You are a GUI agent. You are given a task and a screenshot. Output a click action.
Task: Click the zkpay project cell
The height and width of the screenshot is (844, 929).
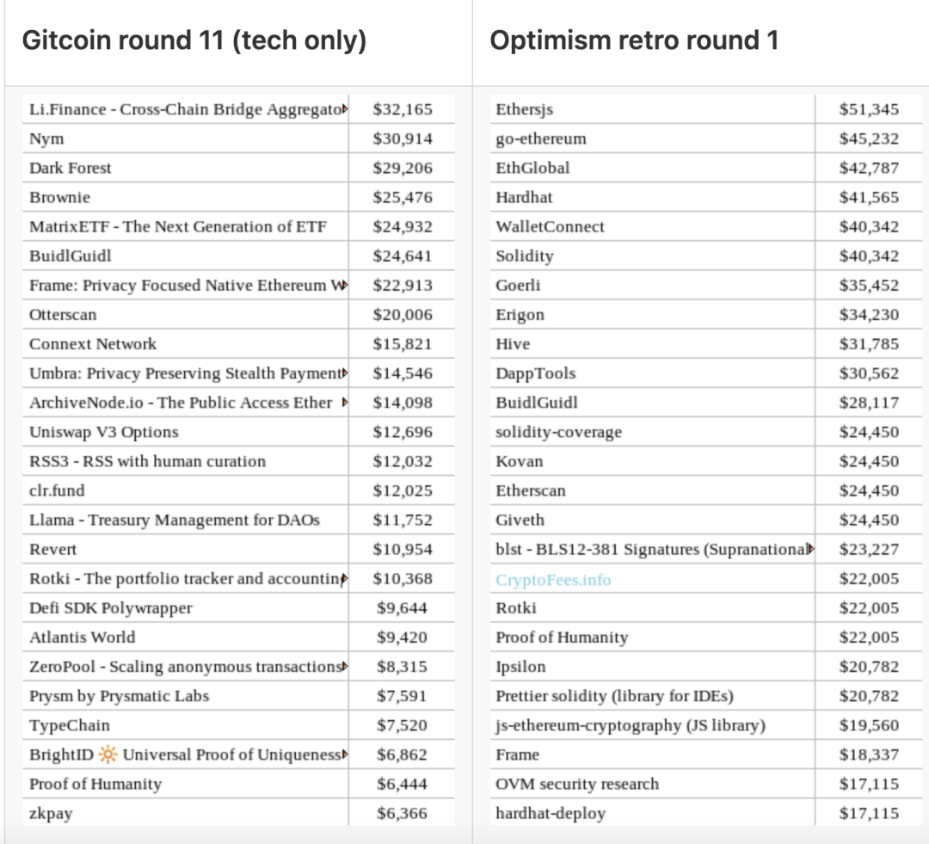click(51, 813)
